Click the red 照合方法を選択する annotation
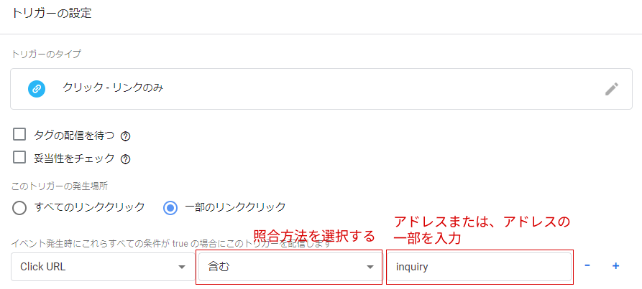Viewport: 642px width, 289px height. point(314,235)
